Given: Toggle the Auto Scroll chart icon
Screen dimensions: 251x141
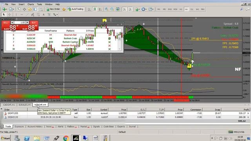Looking at the screenshot, I should 124,9.
